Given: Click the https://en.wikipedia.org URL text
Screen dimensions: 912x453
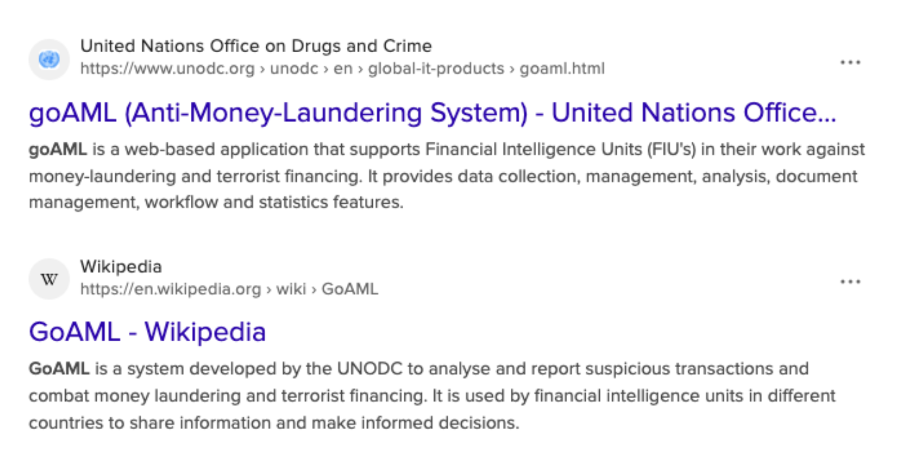Looking at the screenshot, I should (171, 289).
